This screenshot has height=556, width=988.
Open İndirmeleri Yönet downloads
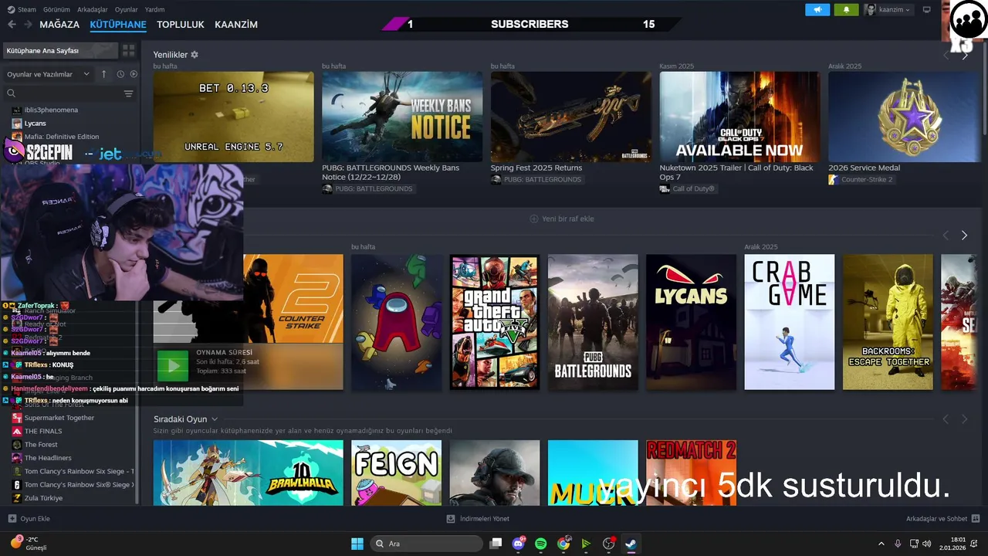[x=478, y=519]
